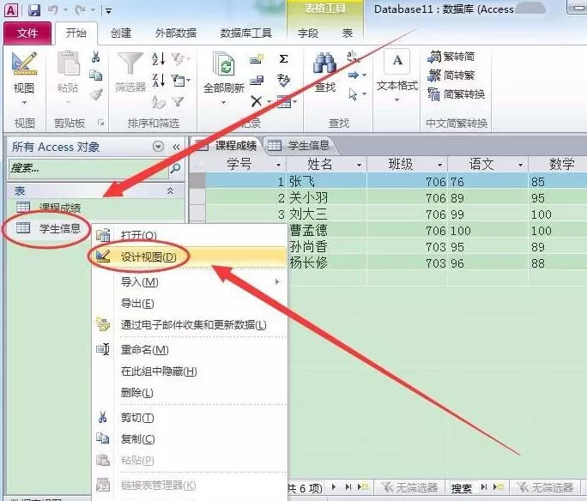
Task: Open the 学号 column filter dropdown
Action: (x=278, y=165)
